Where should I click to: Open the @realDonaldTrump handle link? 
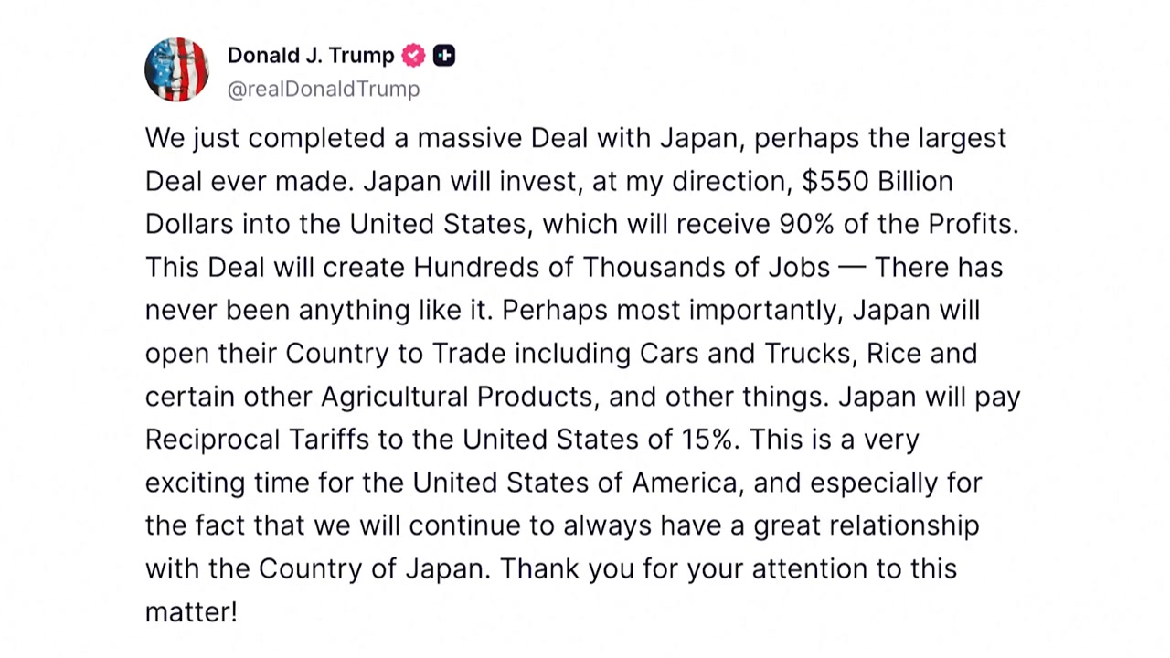tap(324, 90)
